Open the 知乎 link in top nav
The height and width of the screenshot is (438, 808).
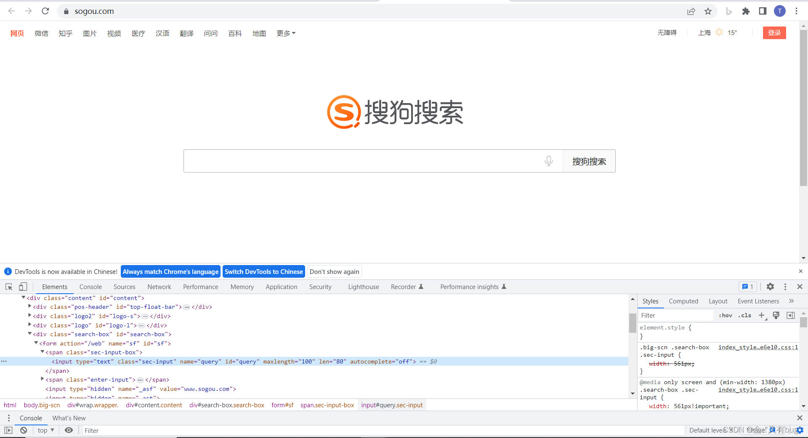66,33
